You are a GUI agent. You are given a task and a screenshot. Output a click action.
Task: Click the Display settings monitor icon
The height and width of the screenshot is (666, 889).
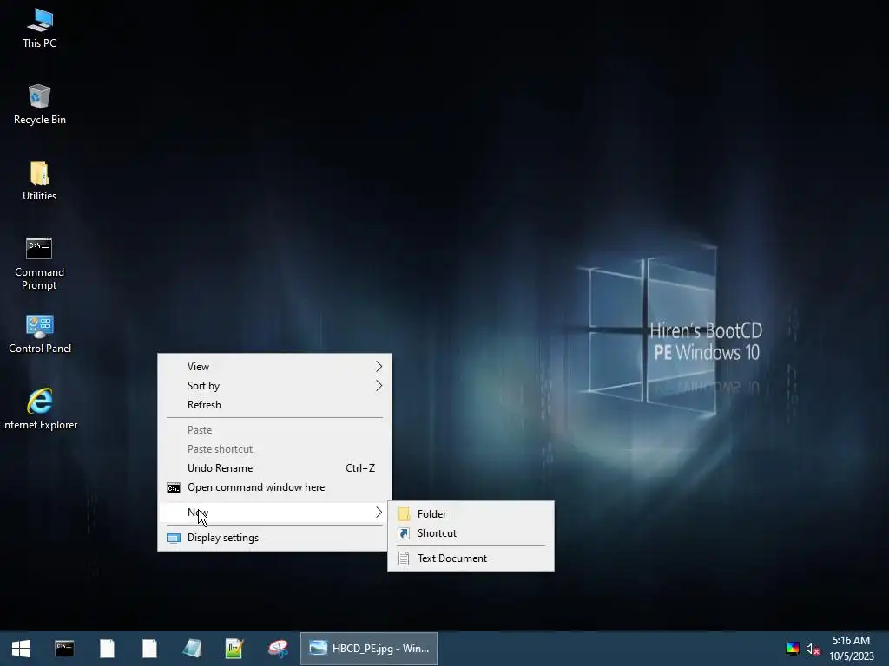point(174,538)
